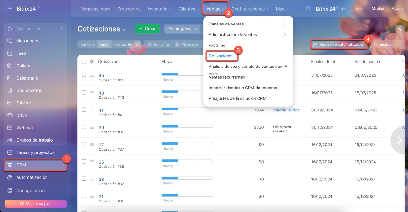Open Tareas y proyectos in sidebar

(x=35, y=152)
